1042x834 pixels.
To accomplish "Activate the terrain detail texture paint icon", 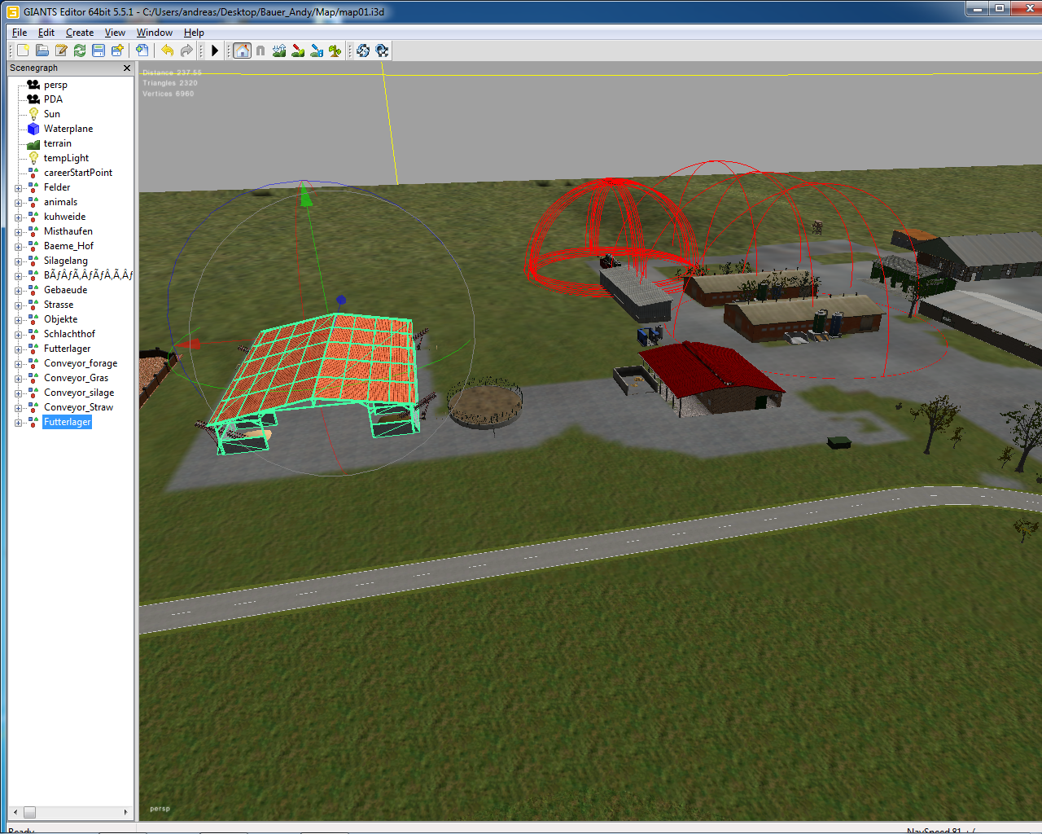I will pos(298,50).
